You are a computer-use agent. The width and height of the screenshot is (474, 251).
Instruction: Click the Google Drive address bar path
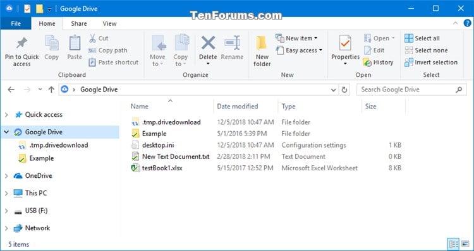(99, 90)
